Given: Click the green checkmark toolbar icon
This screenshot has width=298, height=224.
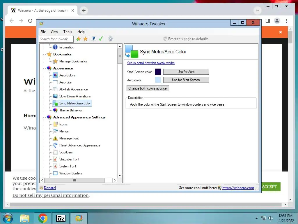Looking at the screenshot, I should [x=100, y=39].
